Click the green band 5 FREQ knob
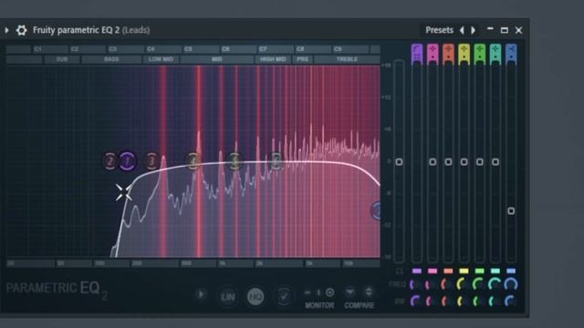 point(479,285)
